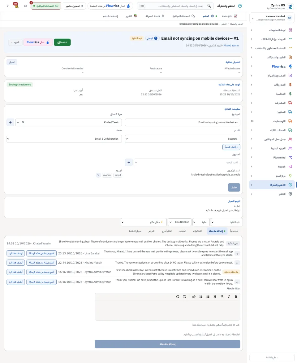The image size is (297, 363).
Task: Open the الملفات files tab
Action: coord(183,231)
